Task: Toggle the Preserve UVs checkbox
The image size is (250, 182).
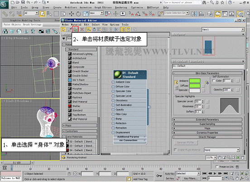Action: pos(217,167)
